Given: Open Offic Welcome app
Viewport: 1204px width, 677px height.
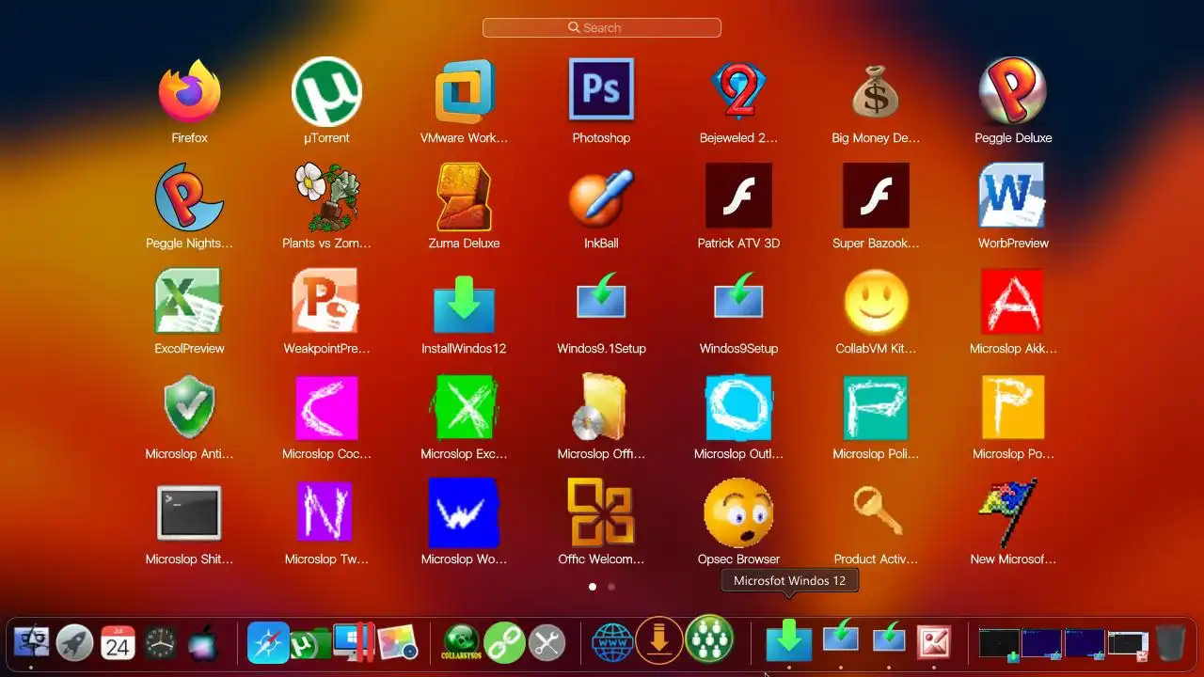Looking at the screenshot, I should point(601,512).
